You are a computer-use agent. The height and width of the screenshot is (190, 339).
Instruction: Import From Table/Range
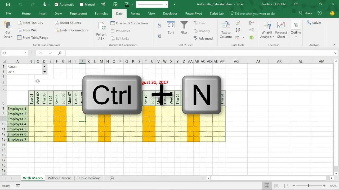tap(33, 38)
